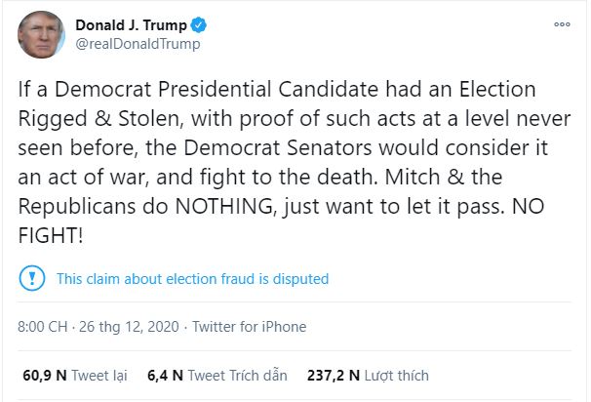Image resolution: width=591 pixels, height=402 pixels.
Task: Open the Tweet Trích dẫn list
Action: [235, 375]
